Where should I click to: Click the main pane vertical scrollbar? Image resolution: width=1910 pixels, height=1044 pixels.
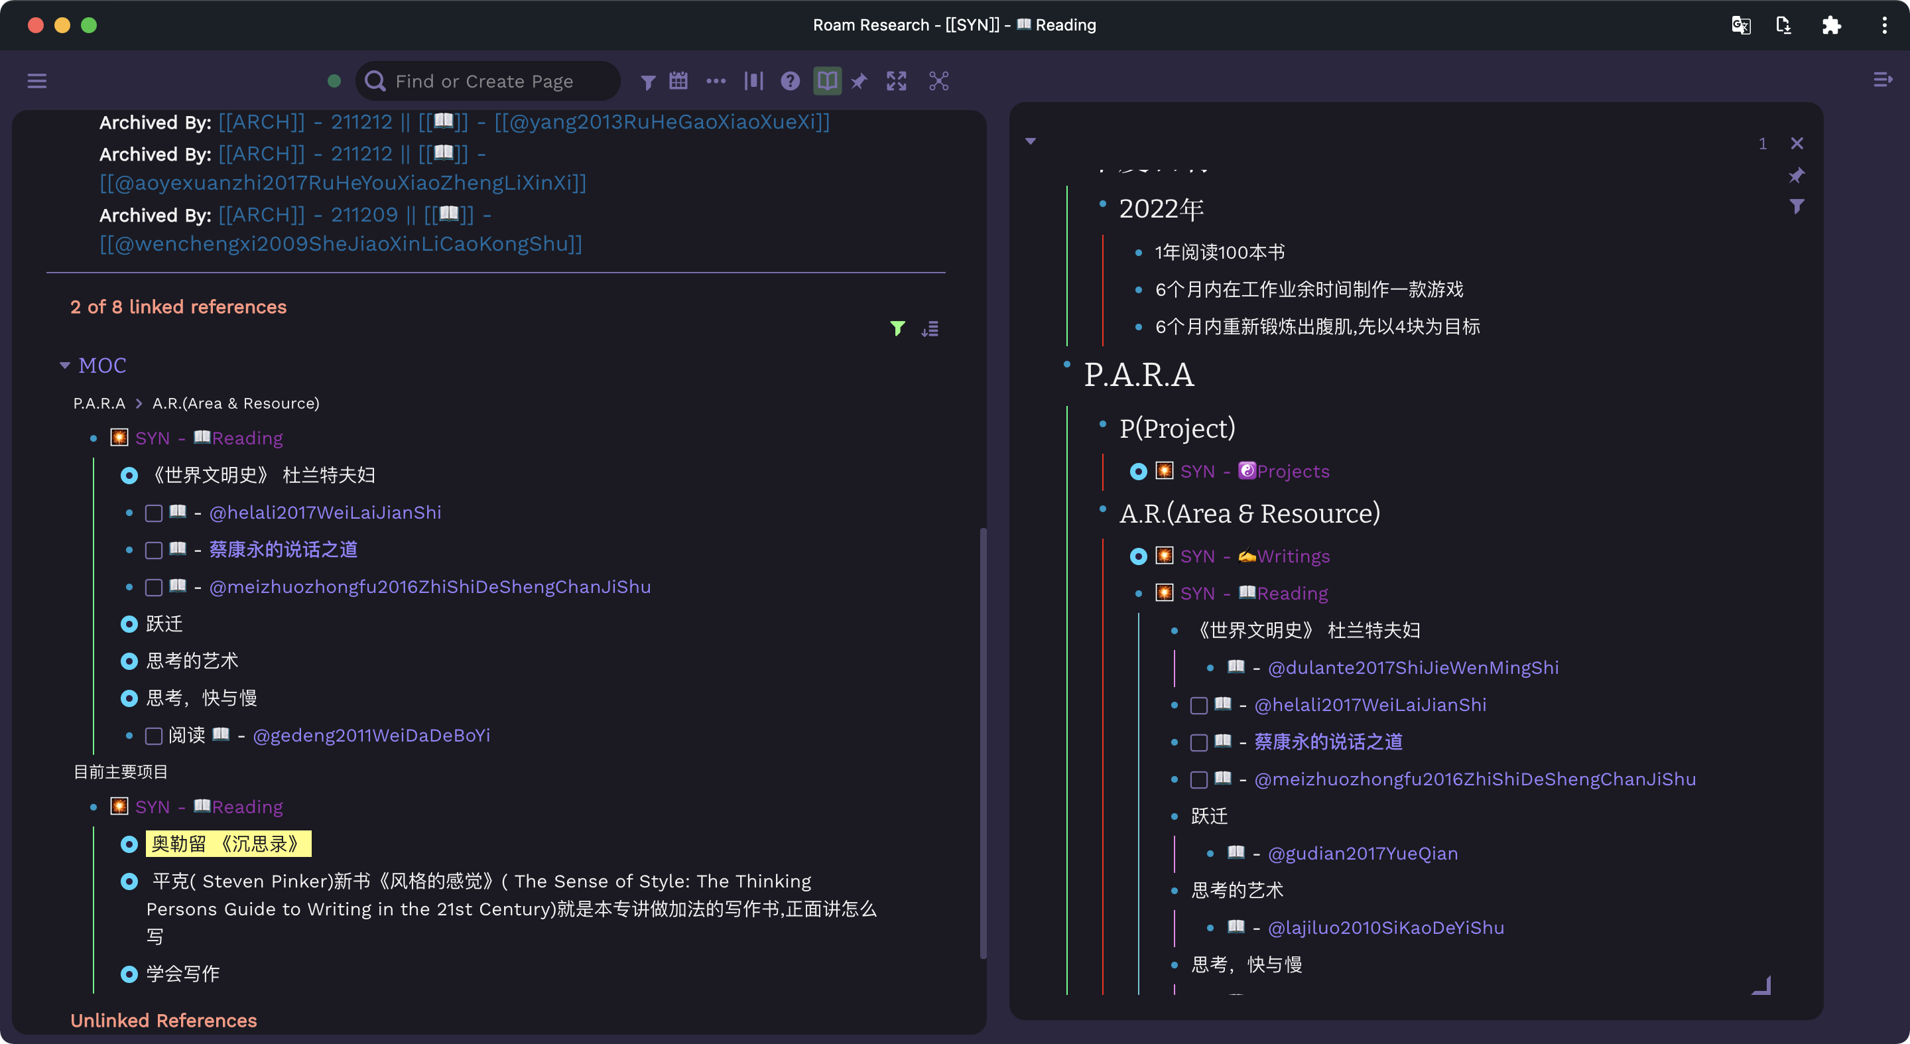983,742
